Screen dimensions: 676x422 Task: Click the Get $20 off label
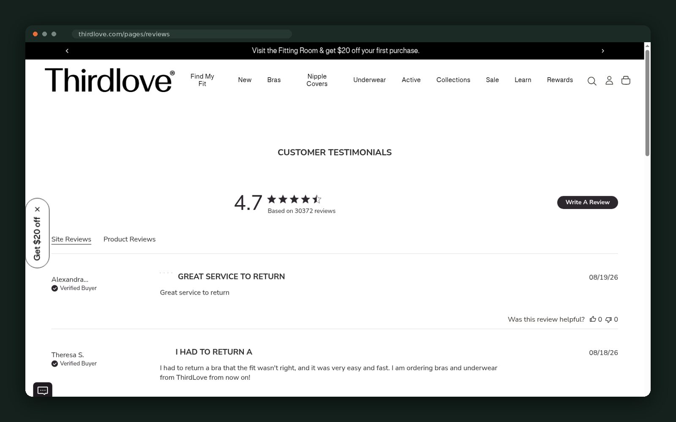click(37, 239)
